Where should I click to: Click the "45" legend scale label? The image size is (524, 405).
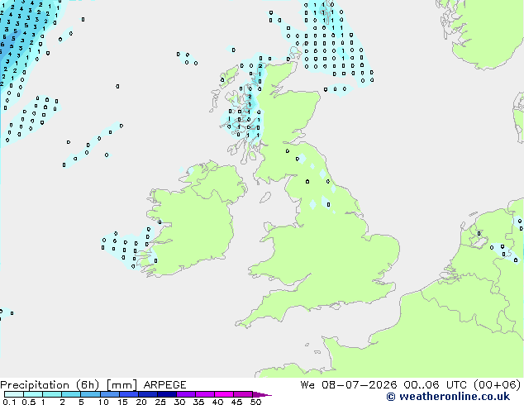(x=236, y=402)
